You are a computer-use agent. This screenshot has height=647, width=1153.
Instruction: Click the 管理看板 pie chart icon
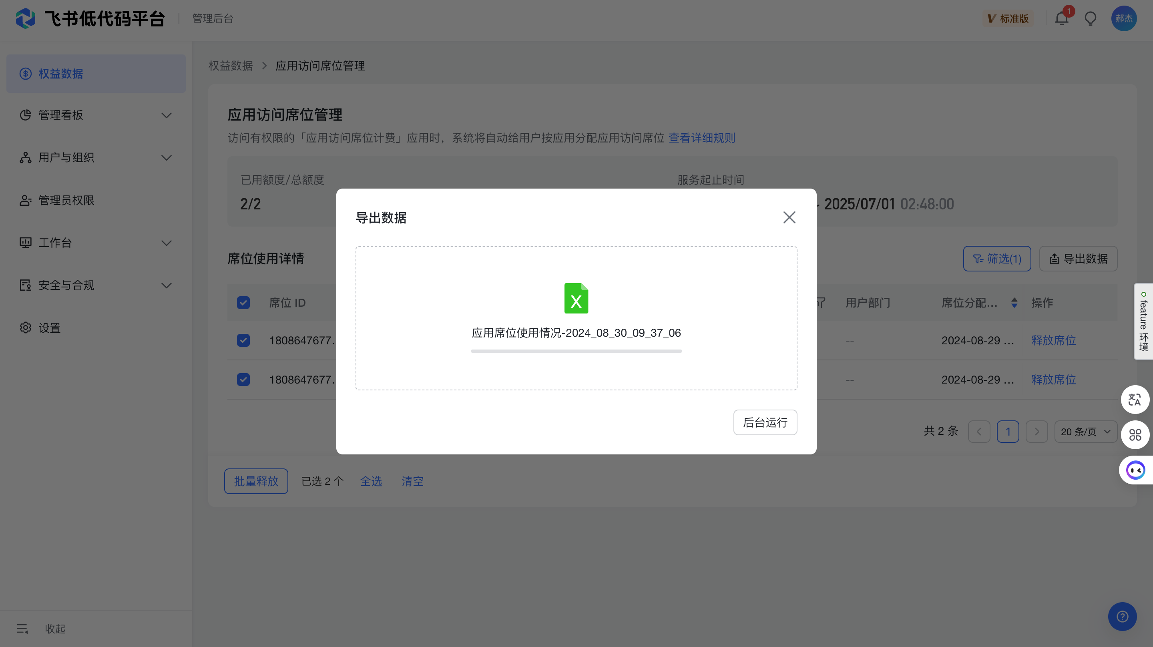click(26, 115)
